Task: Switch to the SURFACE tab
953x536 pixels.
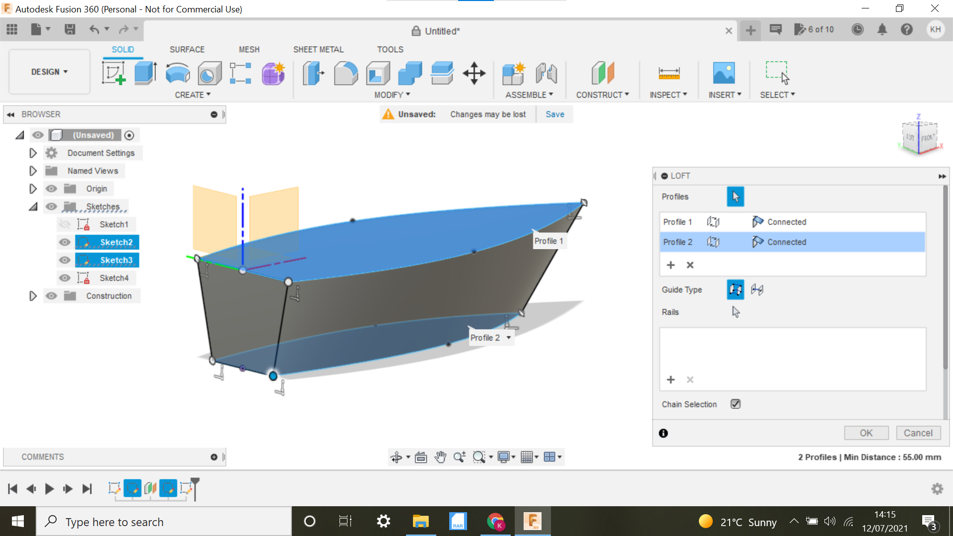Action: (187, 49)
